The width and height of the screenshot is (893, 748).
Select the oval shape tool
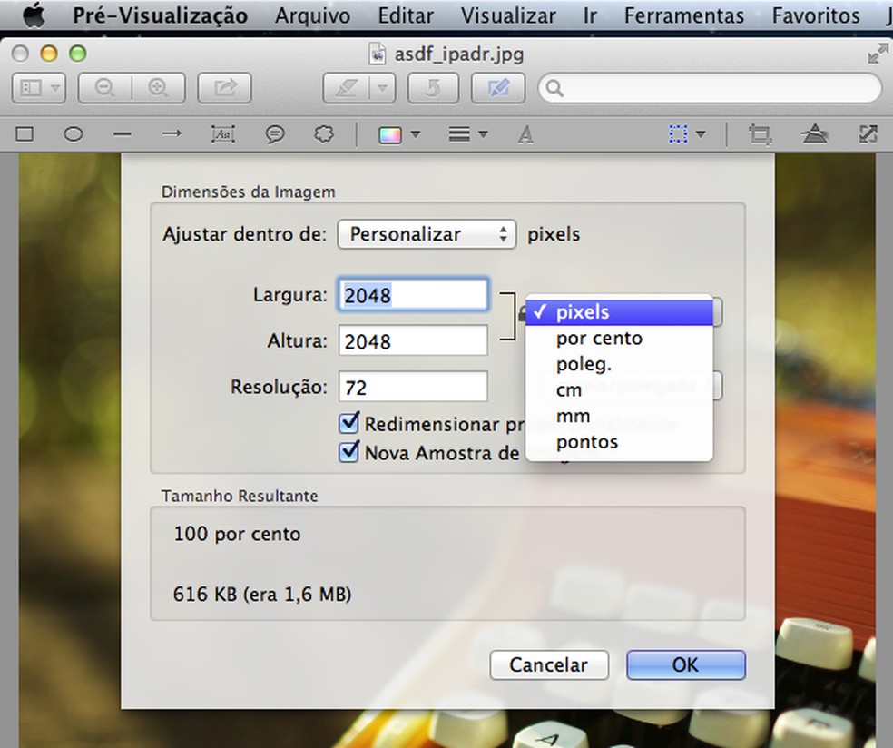73,134
